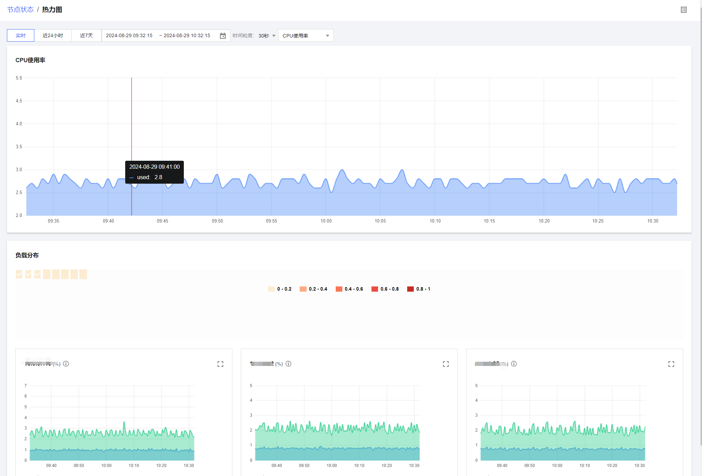The image size is (702, 476).
Task: Click info icon on third node chart
Action: [514, 364]
